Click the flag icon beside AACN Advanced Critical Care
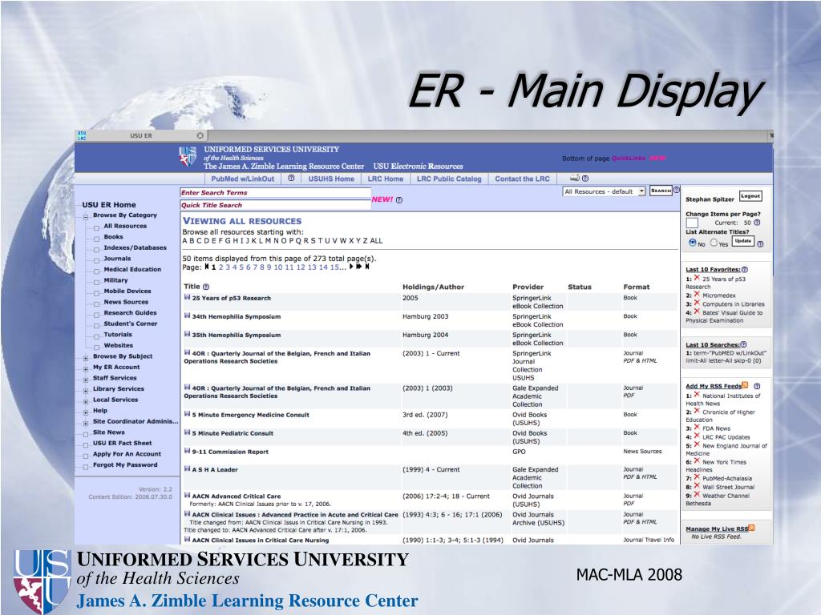 click(x=187, y=495)
